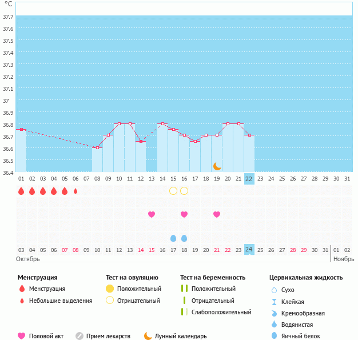Image resolution: width=358 pixels, height=340 pixels.
Task: Click the temperature point on cycle day 08
Action: pyautogui.click(x=97, y=147)
